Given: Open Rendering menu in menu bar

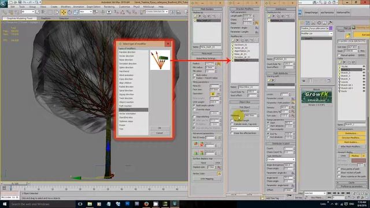Looking at the screenshot, I should pyautogui.click(x=109, y=7).
